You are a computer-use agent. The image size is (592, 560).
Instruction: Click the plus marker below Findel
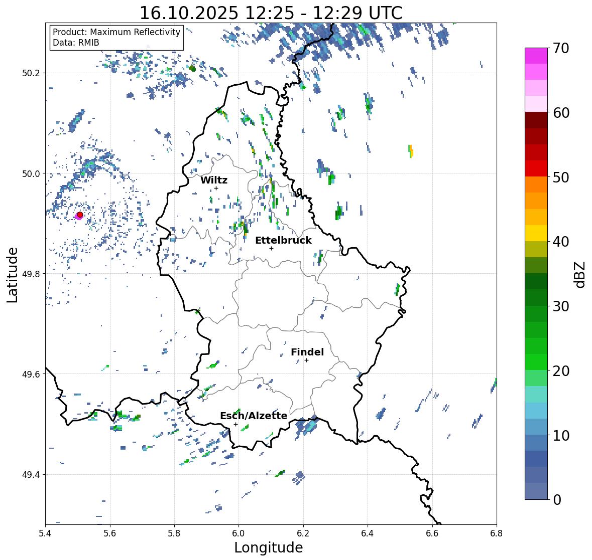(306, 360)
